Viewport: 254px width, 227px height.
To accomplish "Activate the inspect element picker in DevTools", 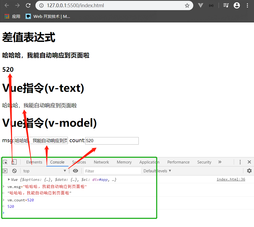I will tap(5, 162).
